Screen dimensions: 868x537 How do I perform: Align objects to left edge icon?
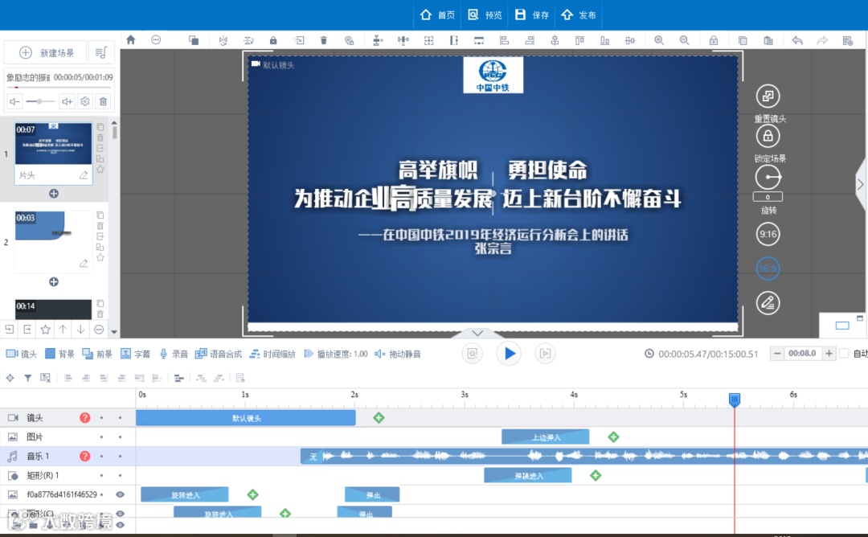point(504,40)
